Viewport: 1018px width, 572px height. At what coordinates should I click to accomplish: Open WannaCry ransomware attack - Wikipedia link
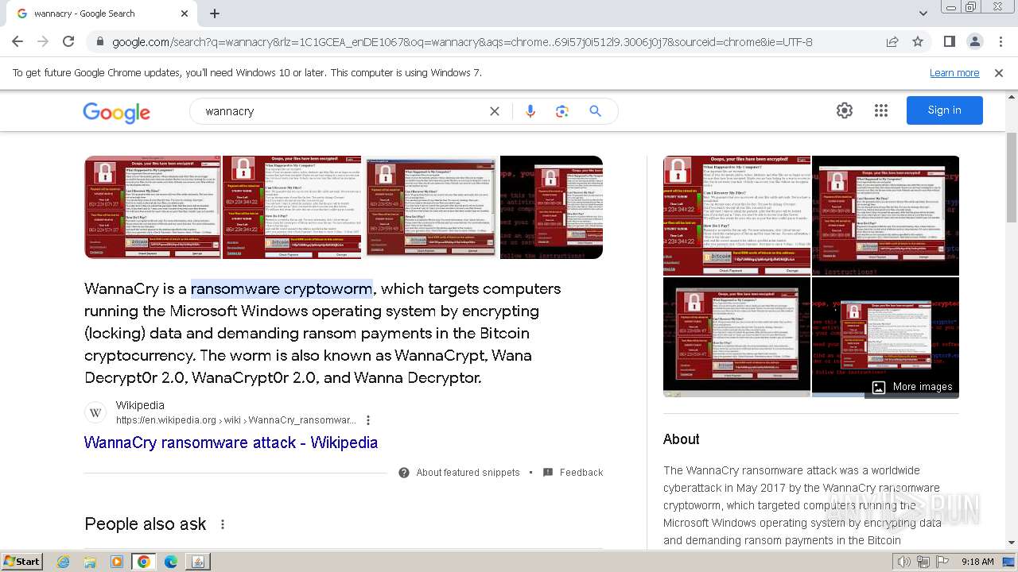(x=231, y=443)
